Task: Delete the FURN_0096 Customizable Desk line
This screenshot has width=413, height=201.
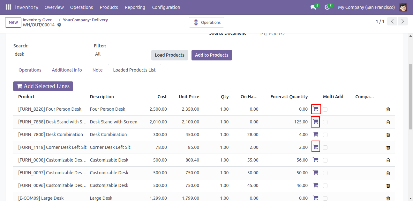Action: point(388,186)
